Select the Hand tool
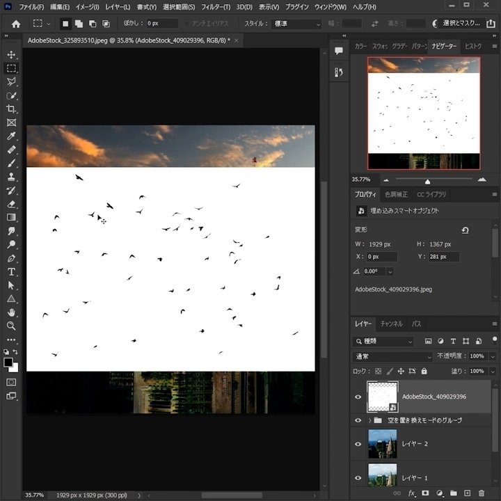Screen dimensions: 501x501 click(x=12, y=312)
